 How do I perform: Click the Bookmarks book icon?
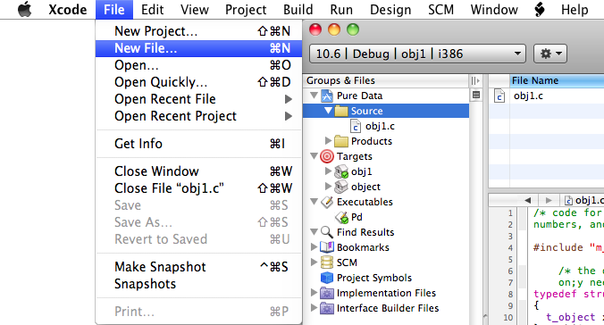[327, 247]
